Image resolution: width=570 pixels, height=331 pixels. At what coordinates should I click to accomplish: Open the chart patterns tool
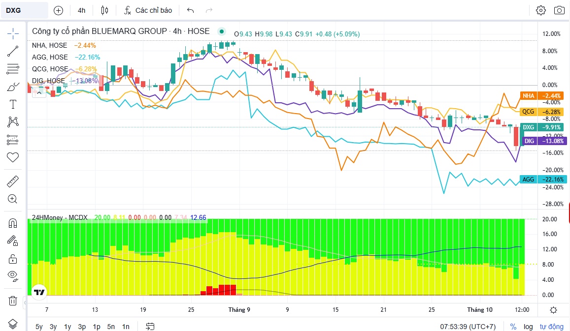[13, 122]
